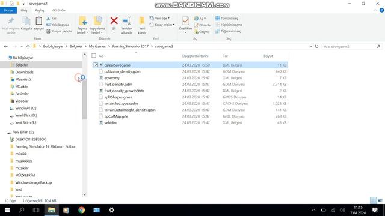Click Diğerlerini seç (invert selection)
This screenshot has width=385, height=216.
(x=228, y=31)
